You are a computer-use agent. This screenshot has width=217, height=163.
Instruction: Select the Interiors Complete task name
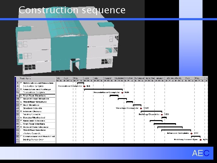tap(32, 133)
